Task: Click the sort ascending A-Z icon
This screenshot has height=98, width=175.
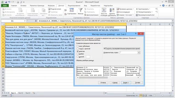Action: 66,10
